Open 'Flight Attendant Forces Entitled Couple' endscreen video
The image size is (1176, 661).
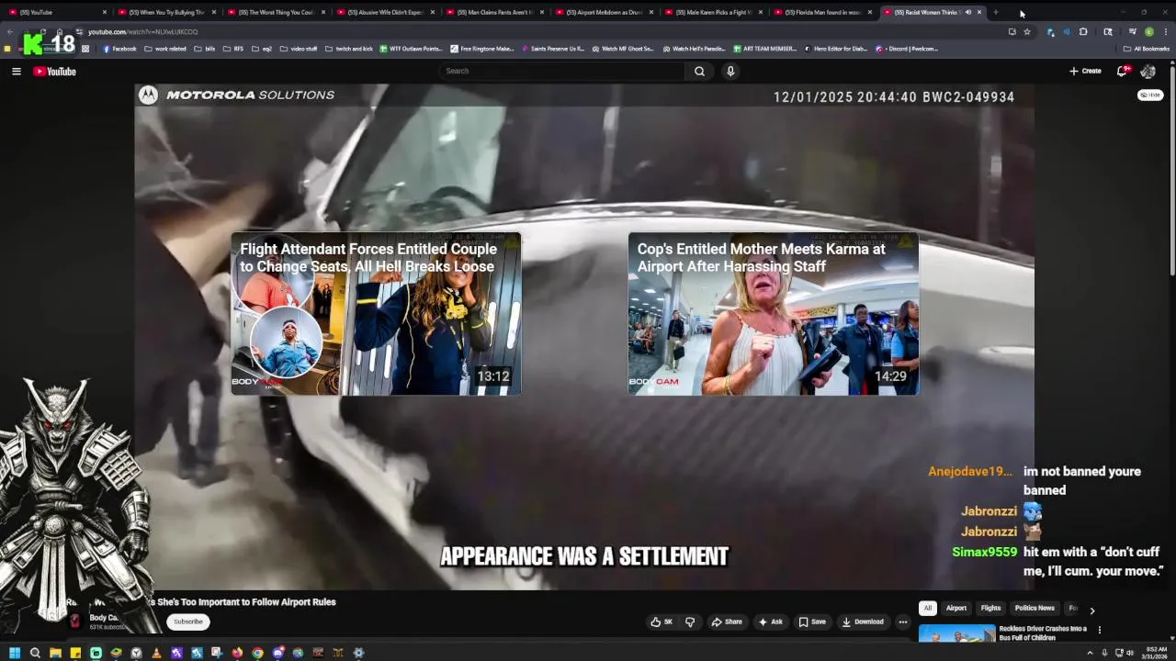click(x=376, y=314)
